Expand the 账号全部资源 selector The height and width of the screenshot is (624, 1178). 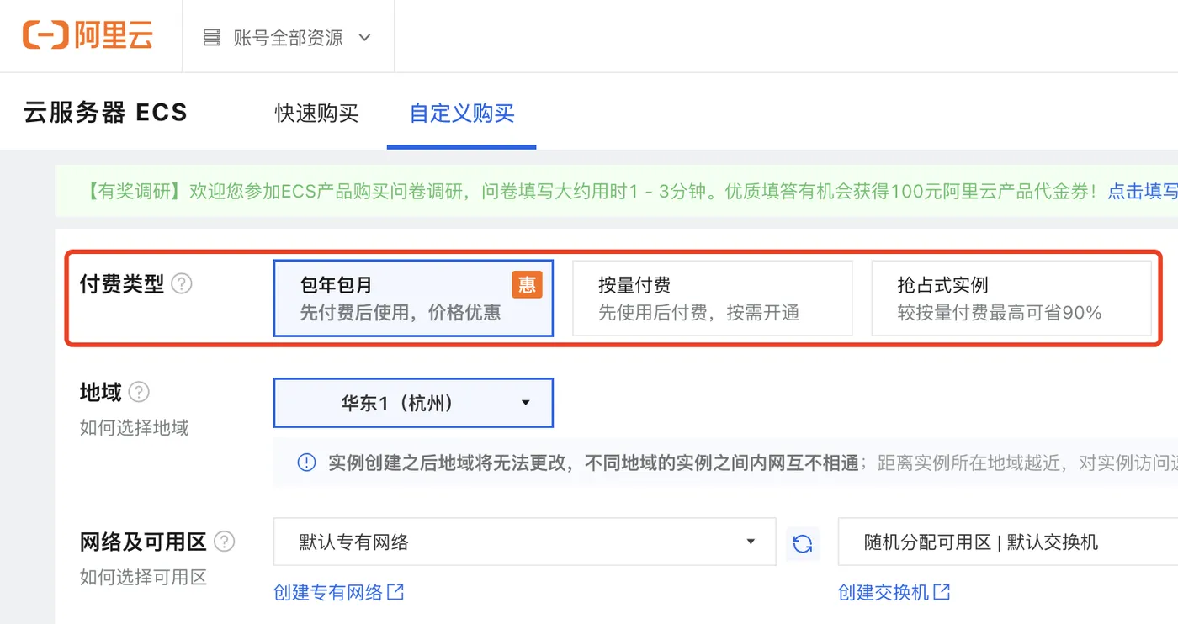pos(288,35)
